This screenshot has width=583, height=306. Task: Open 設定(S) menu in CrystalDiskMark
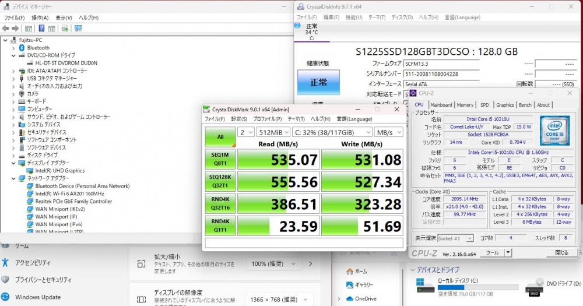(239, 119)
